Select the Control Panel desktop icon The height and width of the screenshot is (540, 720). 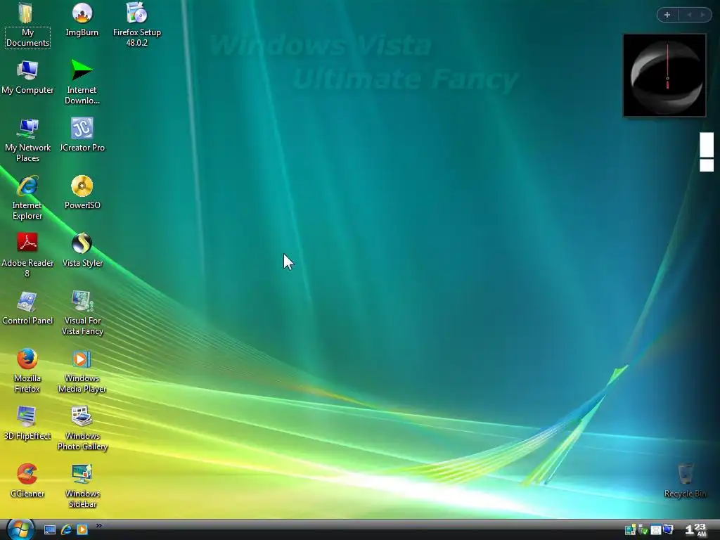[27, 308]
